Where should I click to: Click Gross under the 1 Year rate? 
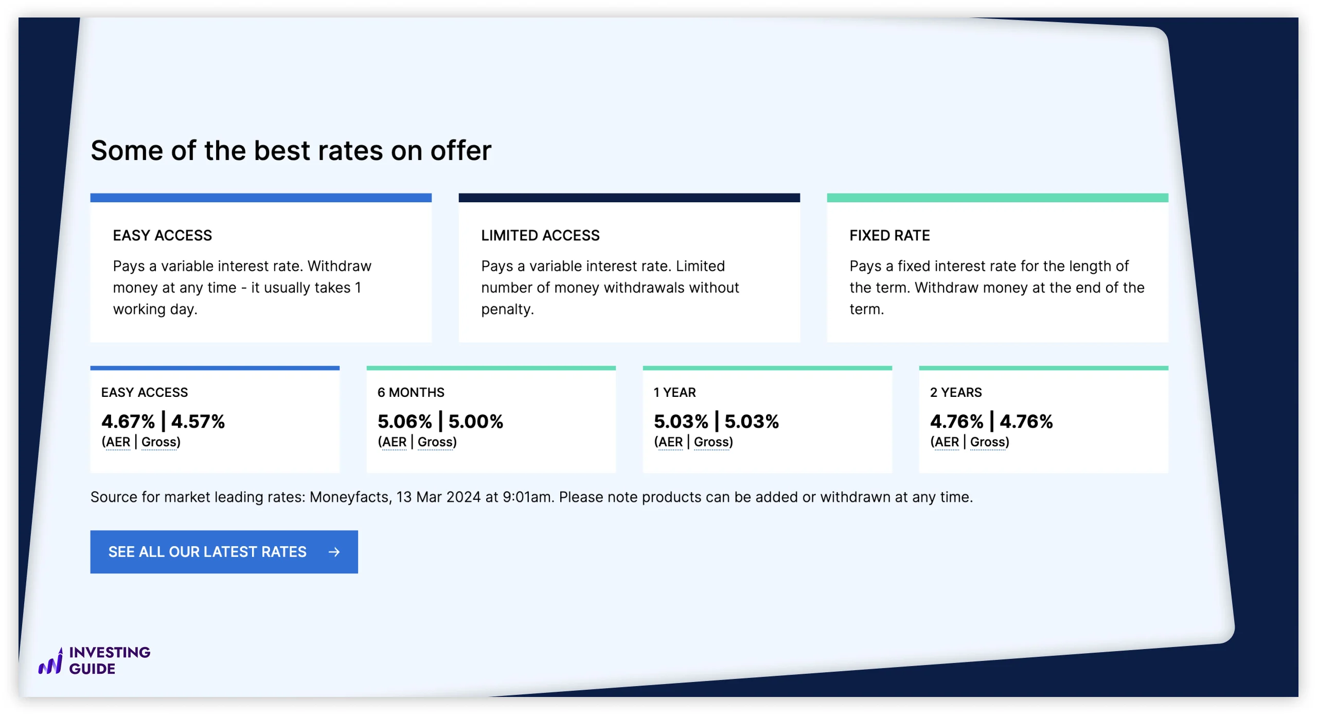713,442
